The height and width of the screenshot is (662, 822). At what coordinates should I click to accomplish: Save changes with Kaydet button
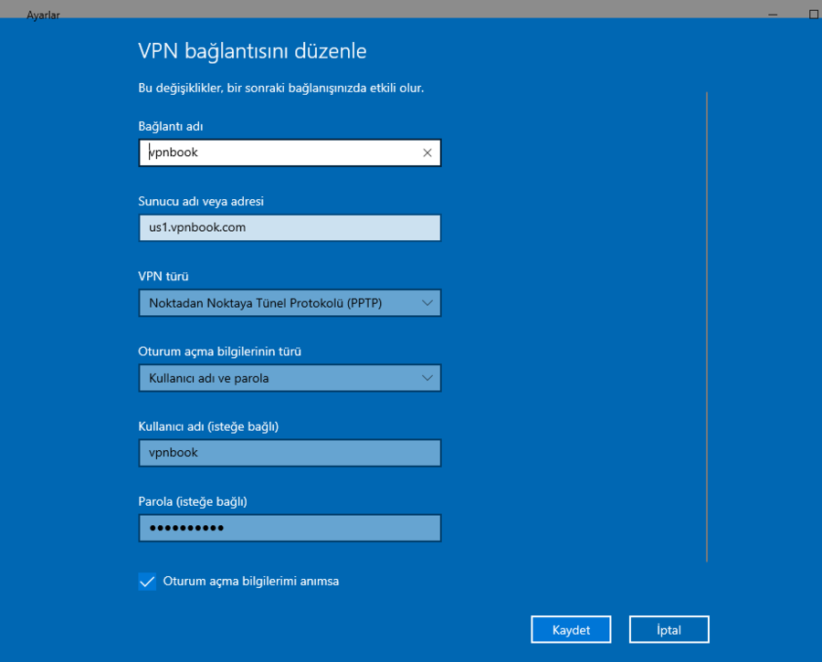tap(571, 629)
